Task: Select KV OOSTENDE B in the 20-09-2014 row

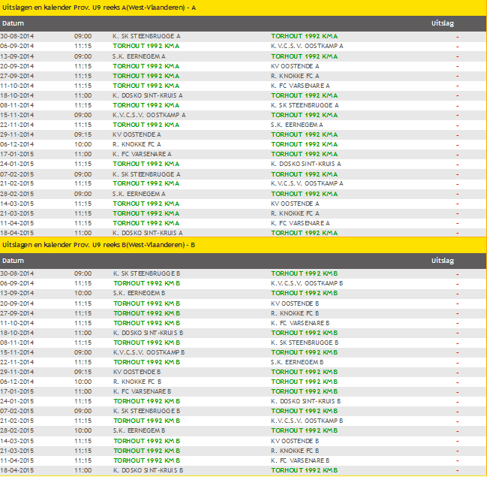Action: click(295, 303)
